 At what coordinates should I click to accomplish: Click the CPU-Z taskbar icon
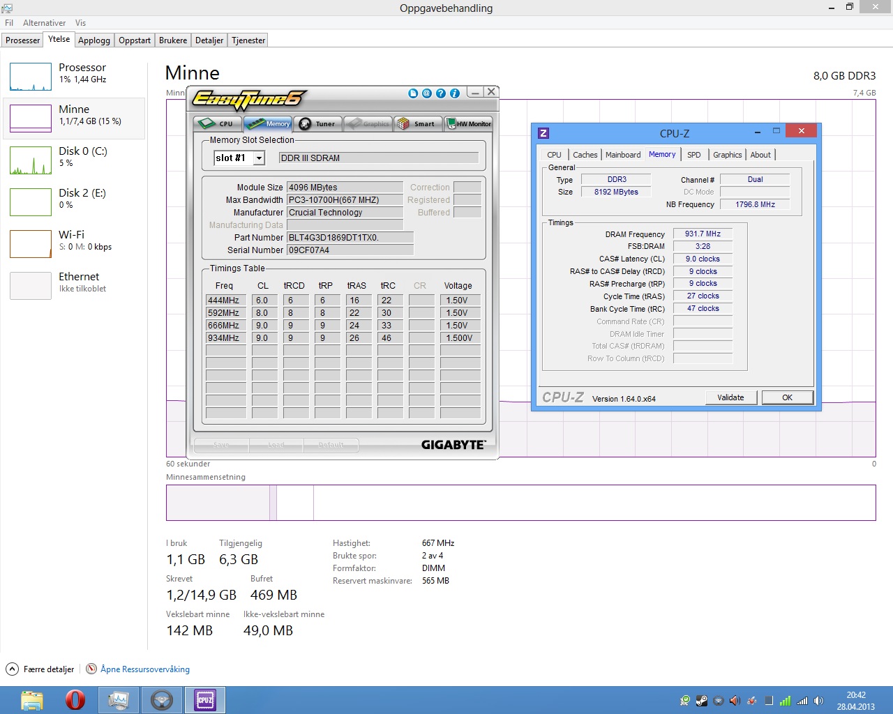click(205, 700)
